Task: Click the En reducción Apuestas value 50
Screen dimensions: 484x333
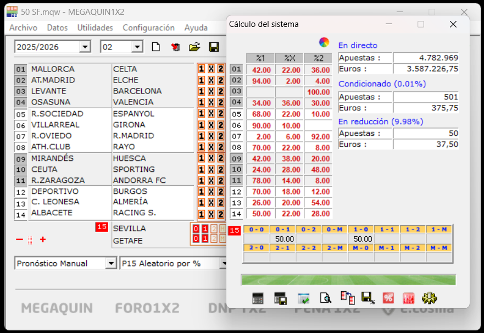Action: 426,134
